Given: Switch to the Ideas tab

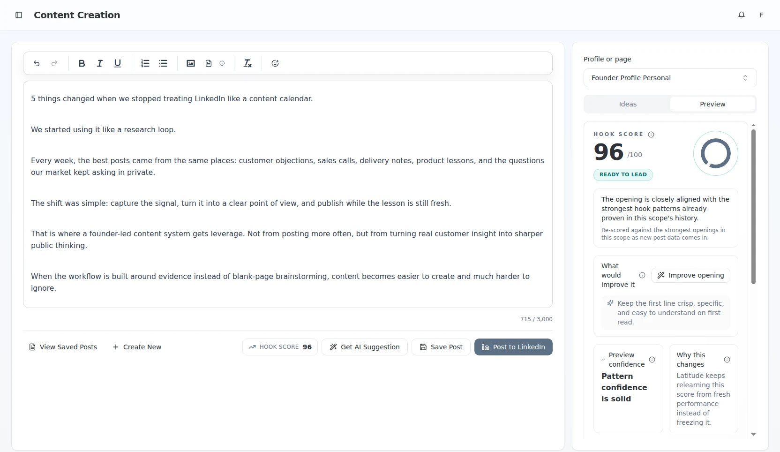Looking at the screenshot, I should tap(628, 104).
